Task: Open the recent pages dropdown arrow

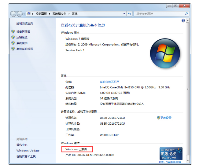Action: point(24,14)
